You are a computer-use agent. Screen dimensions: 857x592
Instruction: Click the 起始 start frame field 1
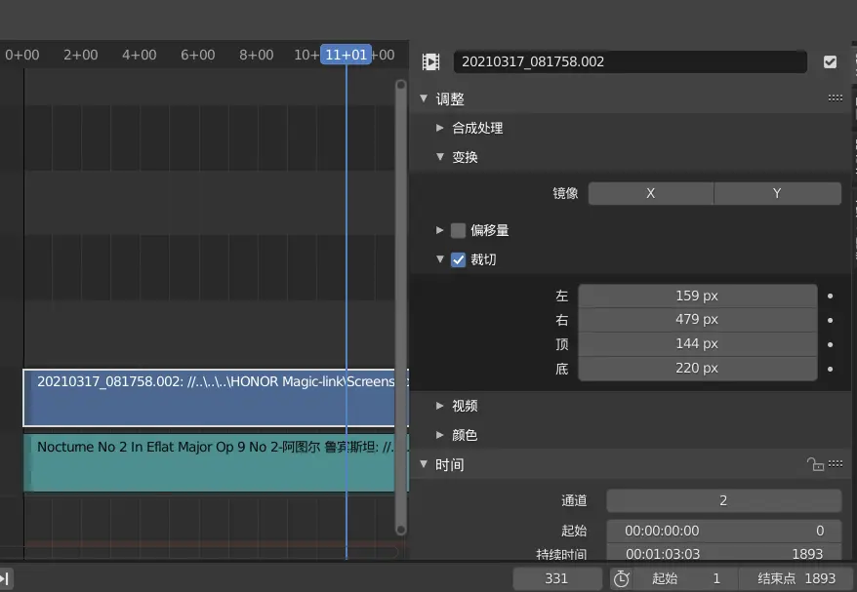(x=686, y=578)
